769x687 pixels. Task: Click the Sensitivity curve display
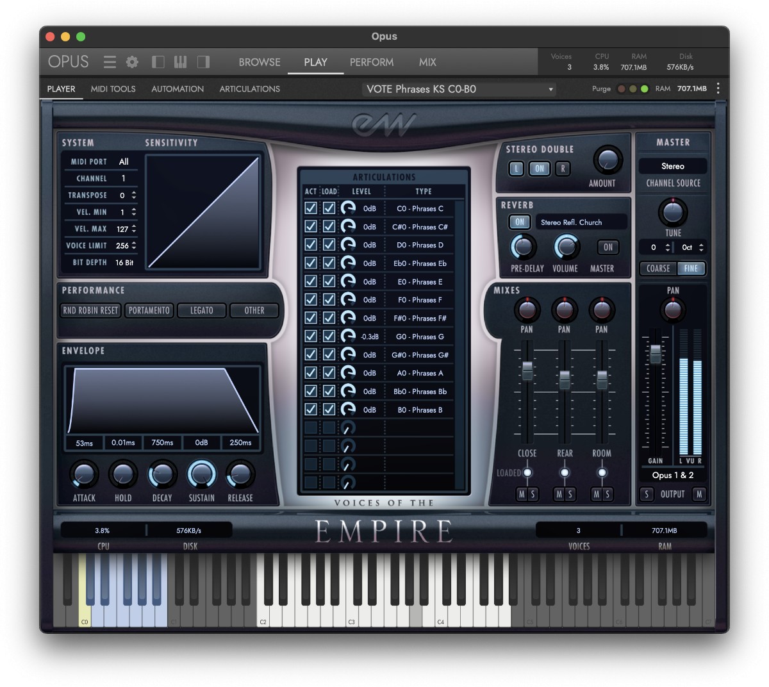click(203, 212)
